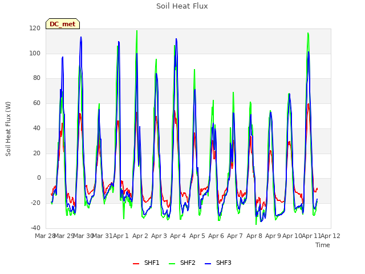Screen dimensions: 365x274
Task: Click the 'Apr 8' date tick label
Action: point(254,236)
